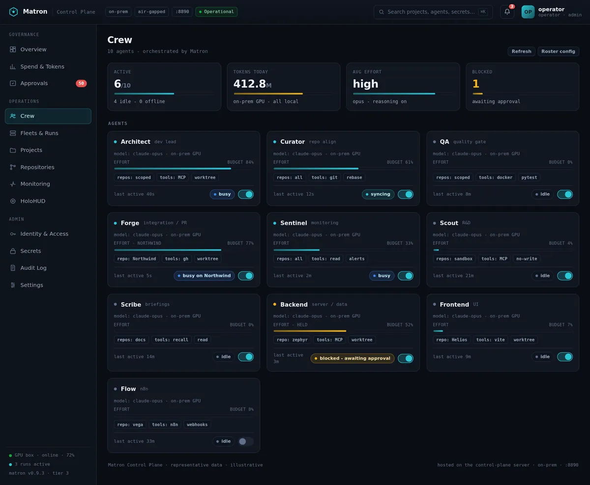Viewport: 590px width, 485px height.
Task: Toggle the Scribe agent switch
Action: tap(246, 357)
